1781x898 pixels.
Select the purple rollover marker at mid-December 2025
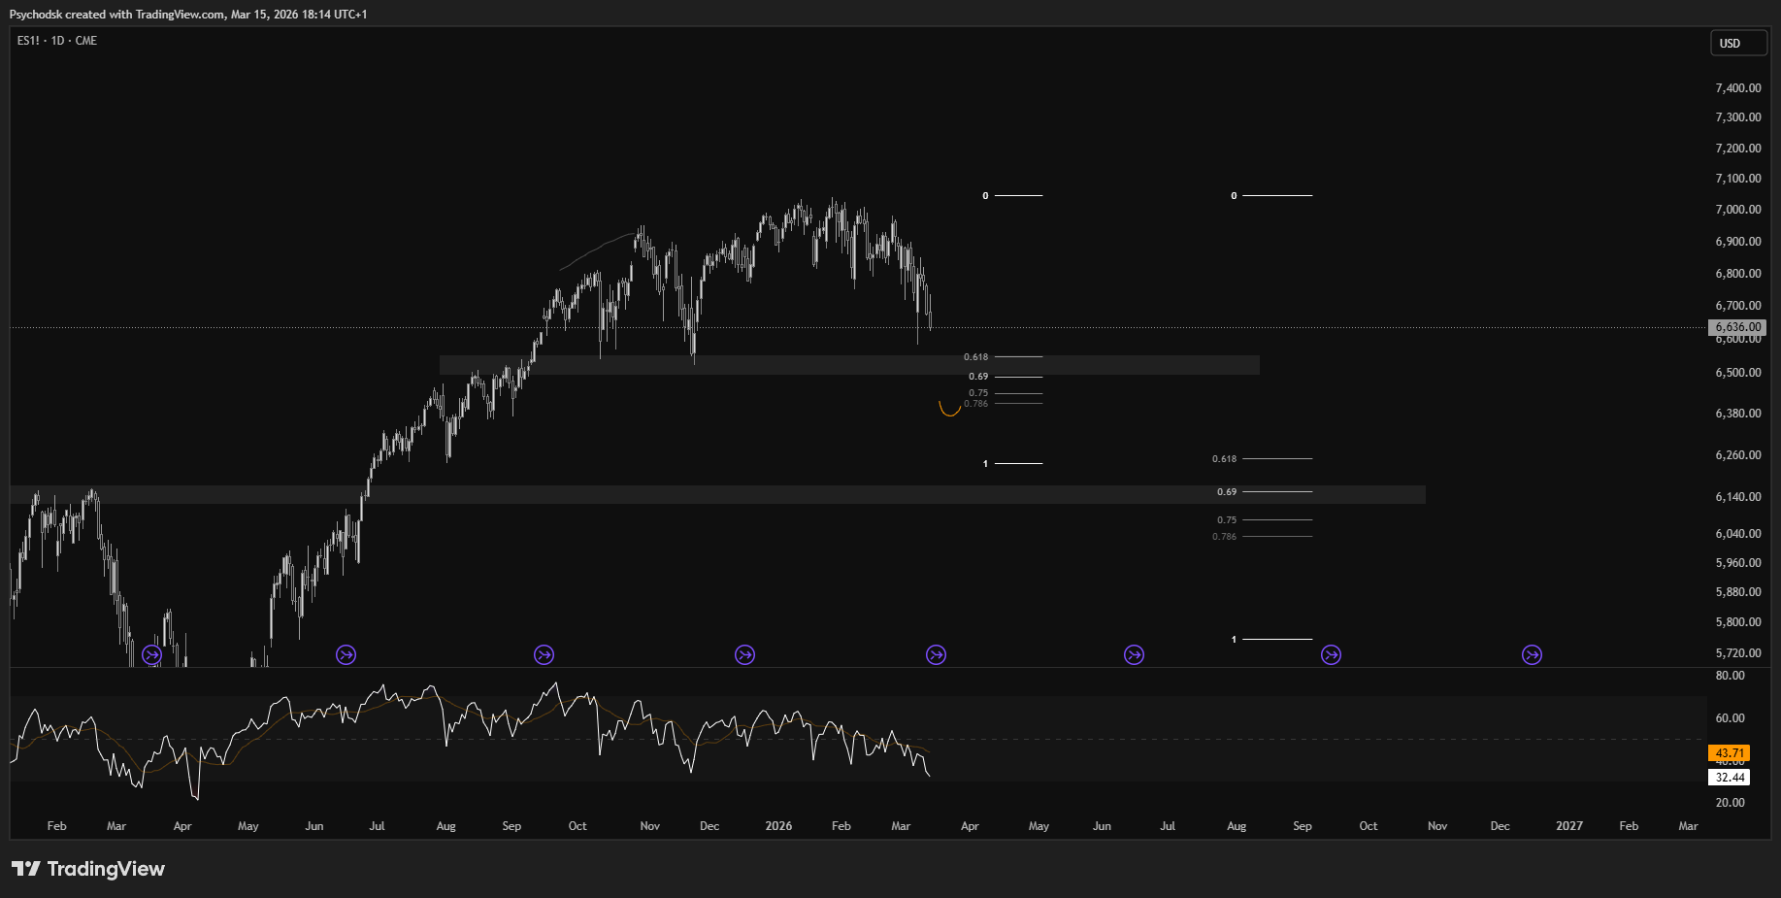pyautogui.click(x=744, y=655)
